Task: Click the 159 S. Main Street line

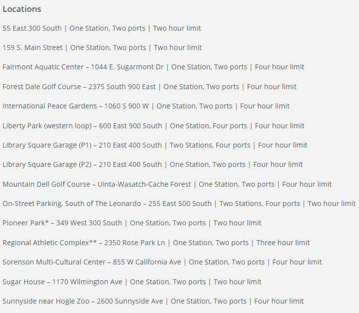Action: (x=102, y=48)
